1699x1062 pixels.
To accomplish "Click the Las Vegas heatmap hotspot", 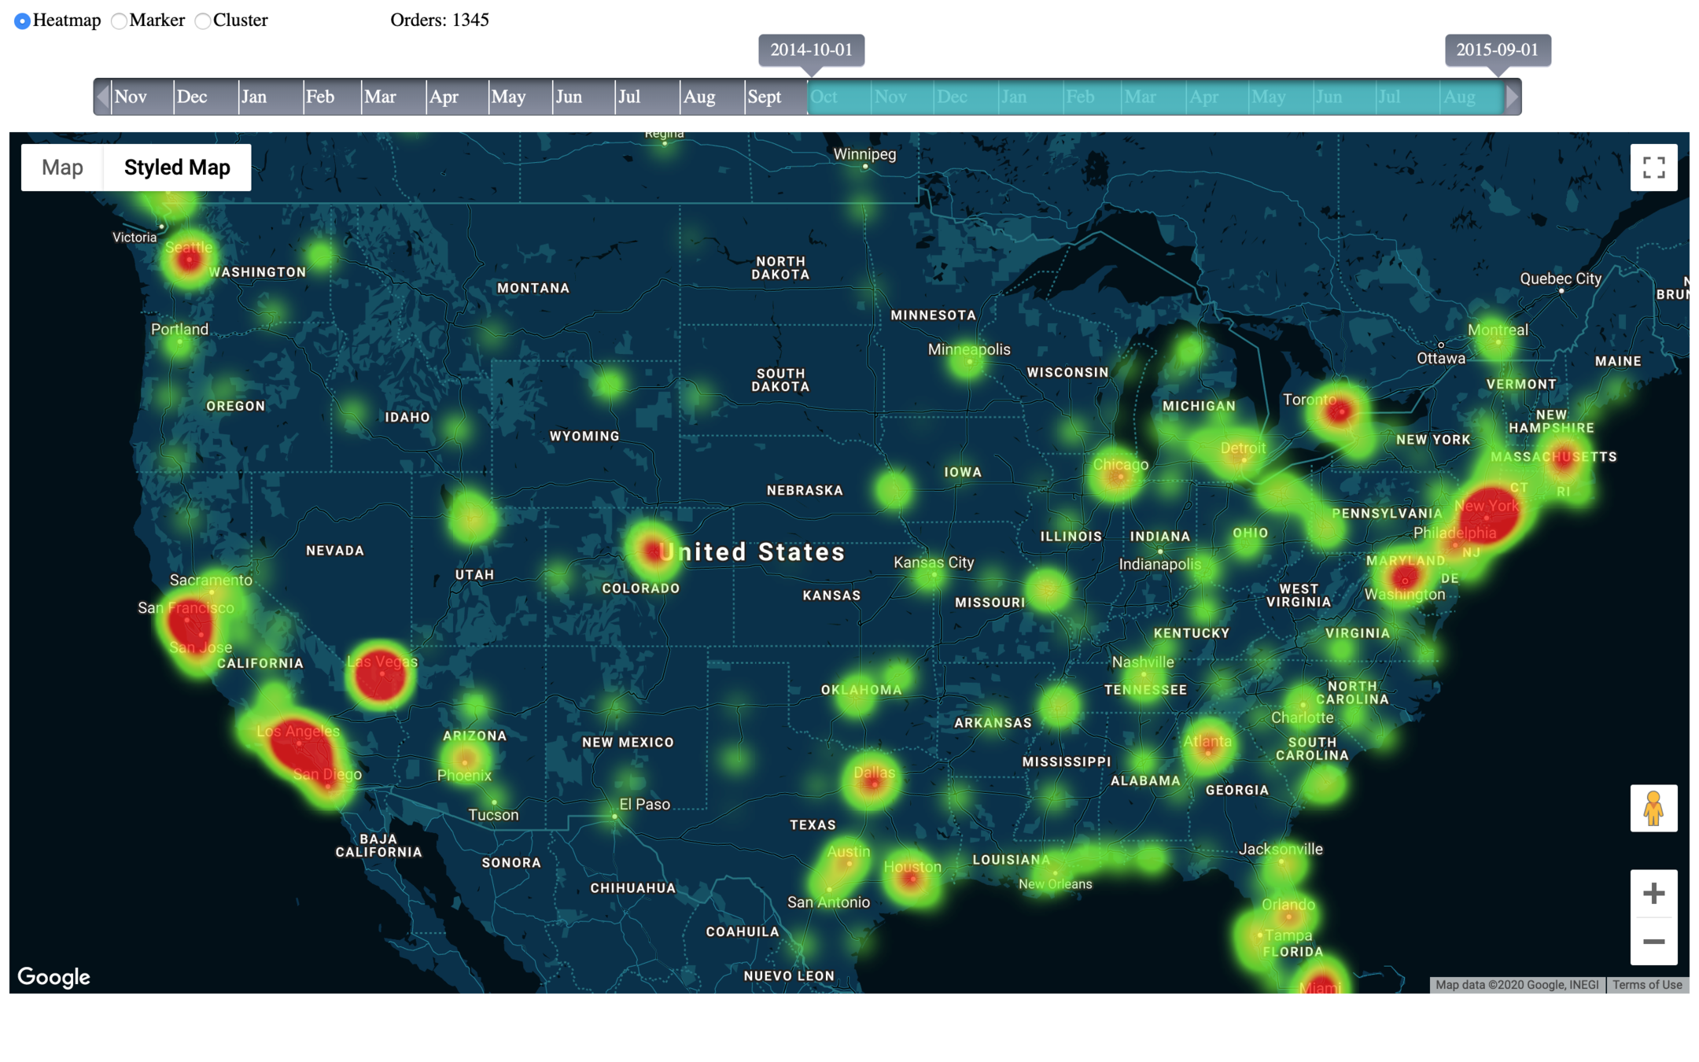I will [381, 674].
